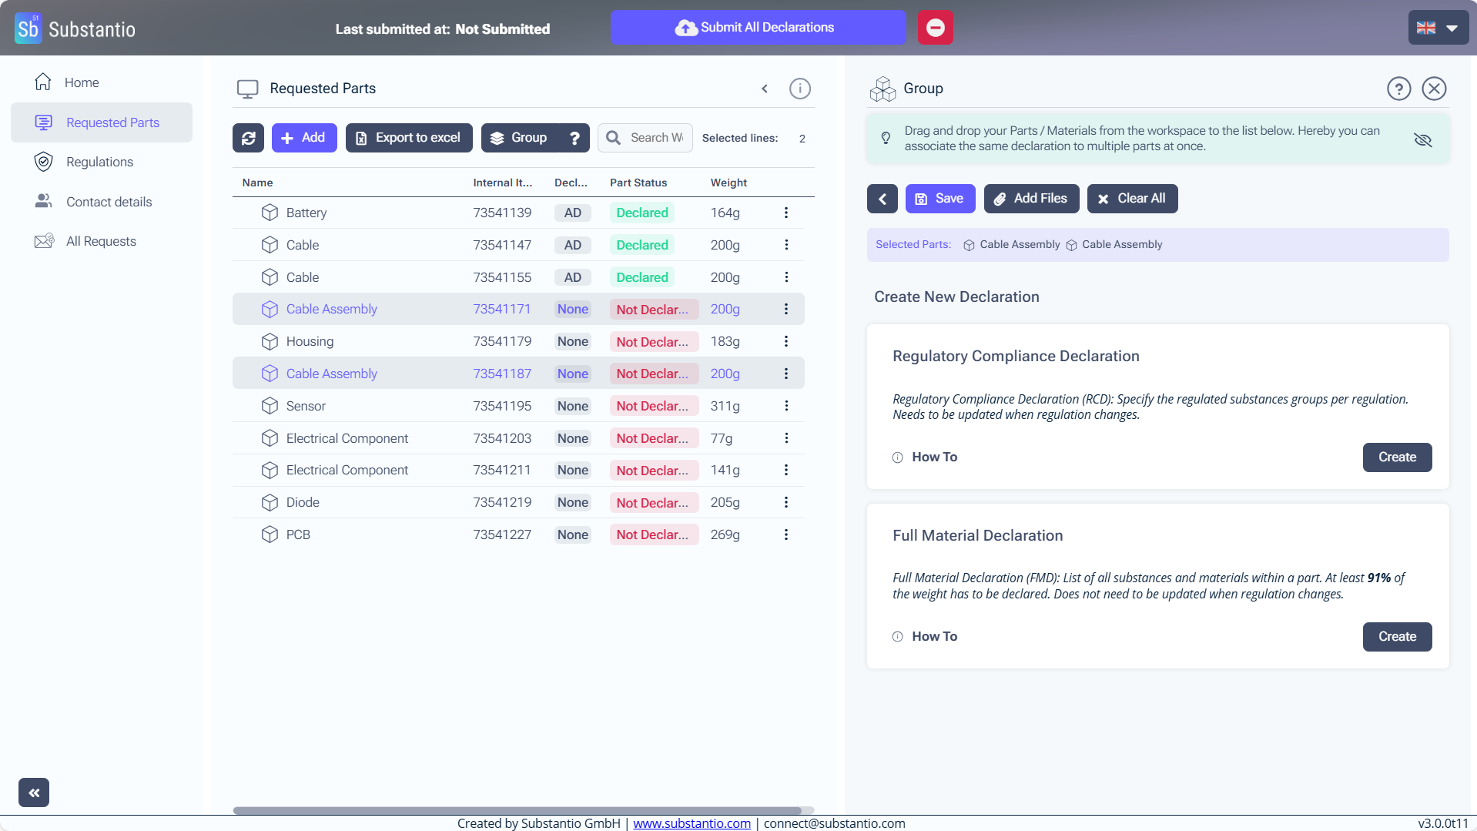Open the three-dot menu for PCB row
The image size is (1477, 831).
click(785, 534)
